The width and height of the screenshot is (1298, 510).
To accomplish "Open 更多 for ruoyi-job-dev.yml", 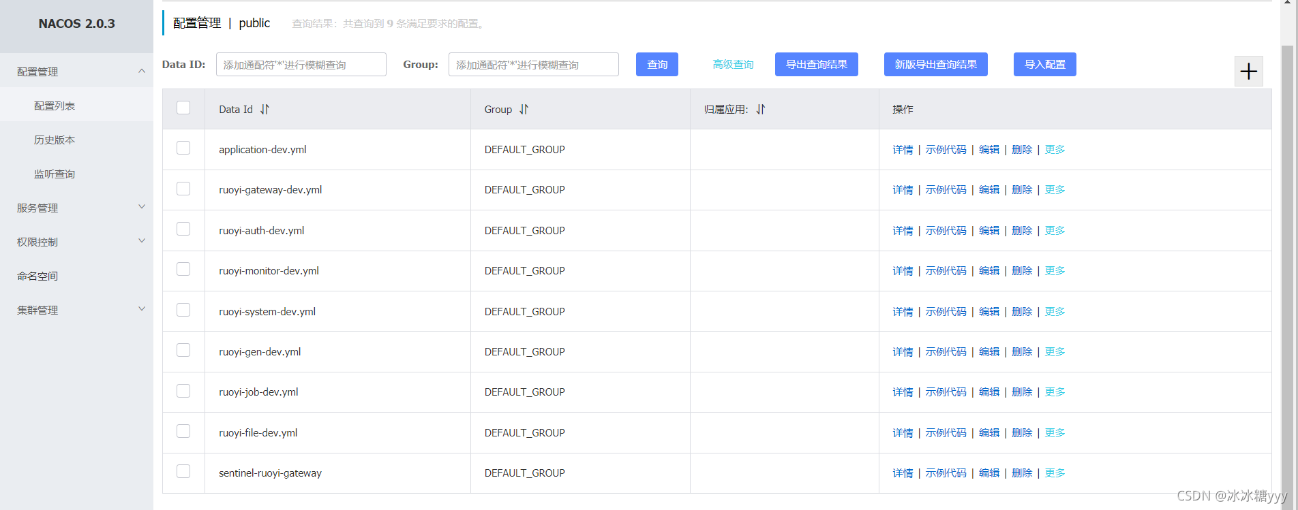I will (1055, 392).
